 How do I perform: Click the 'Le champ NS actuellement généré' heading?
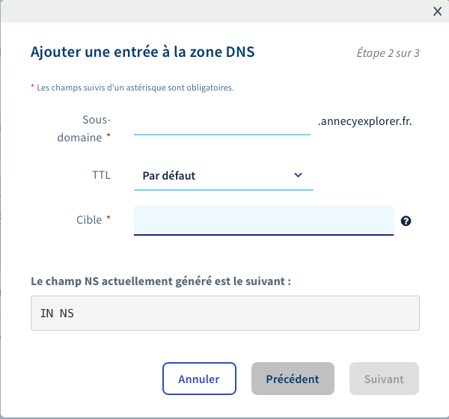(160, 282)
